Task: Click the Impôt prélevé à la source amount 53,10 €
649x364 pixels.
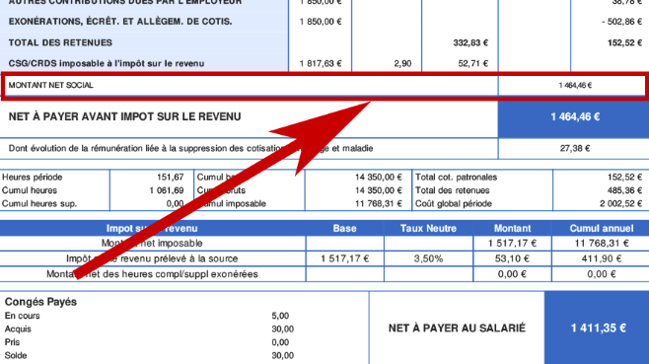Action: 512,258
